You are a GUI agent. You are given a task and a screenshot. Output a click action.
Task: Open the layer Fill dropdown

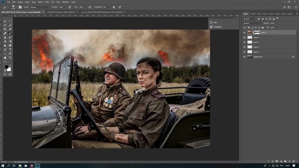[x=277, y=28]
